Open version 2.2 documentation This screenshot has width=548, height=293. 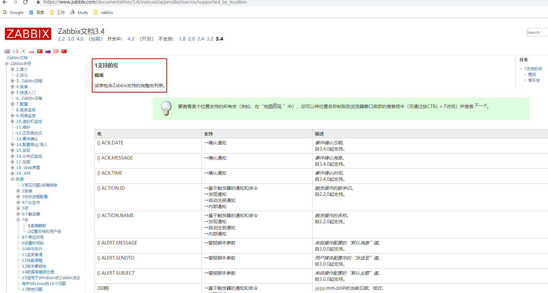tap(61, 39)
